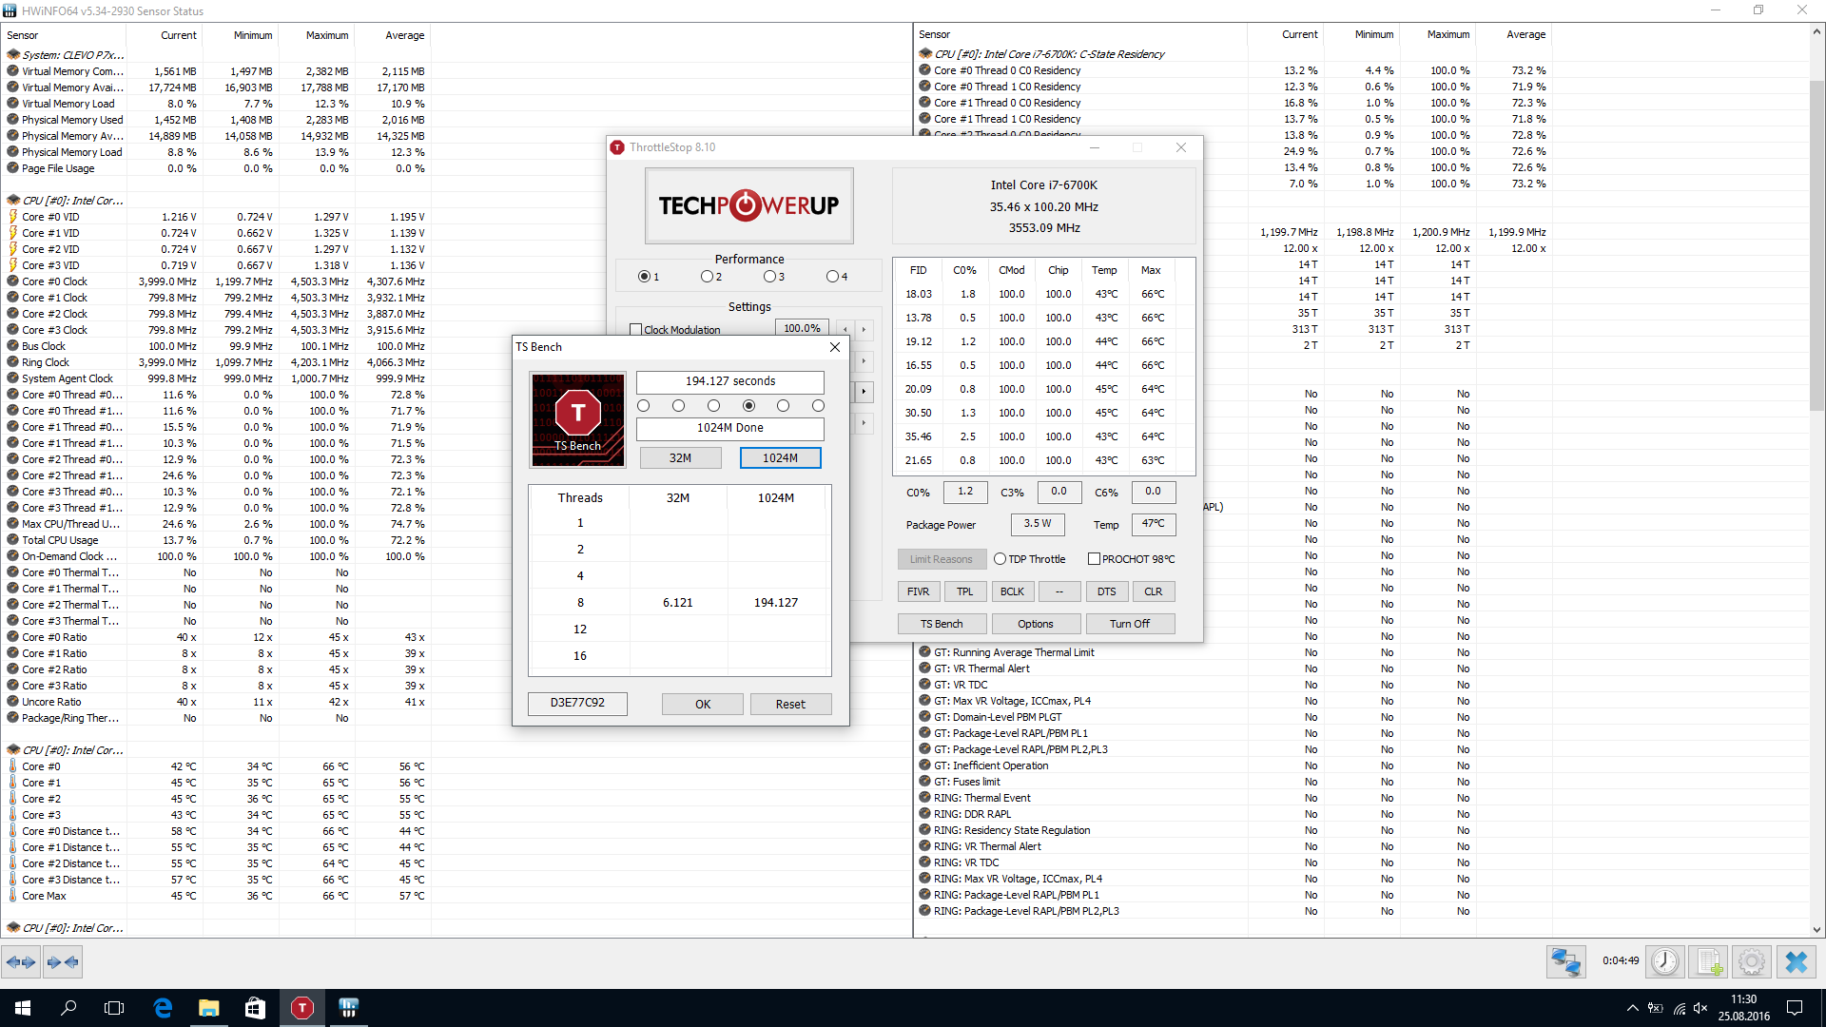Confirm TS Bench with OK
This screenshot has width=1826, height=1027.
click(x=703, y=705)
